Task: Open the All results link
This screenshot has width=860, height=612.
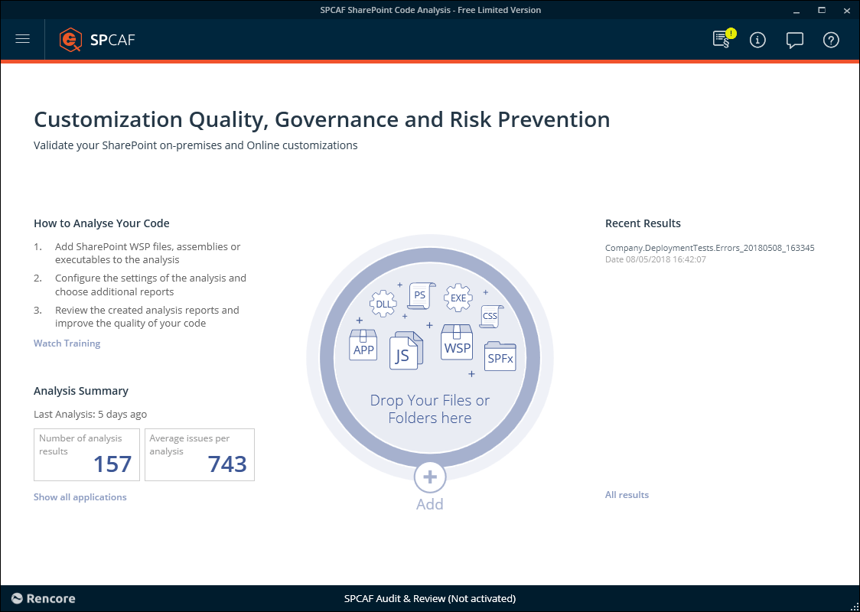Action: pos(627,495)
